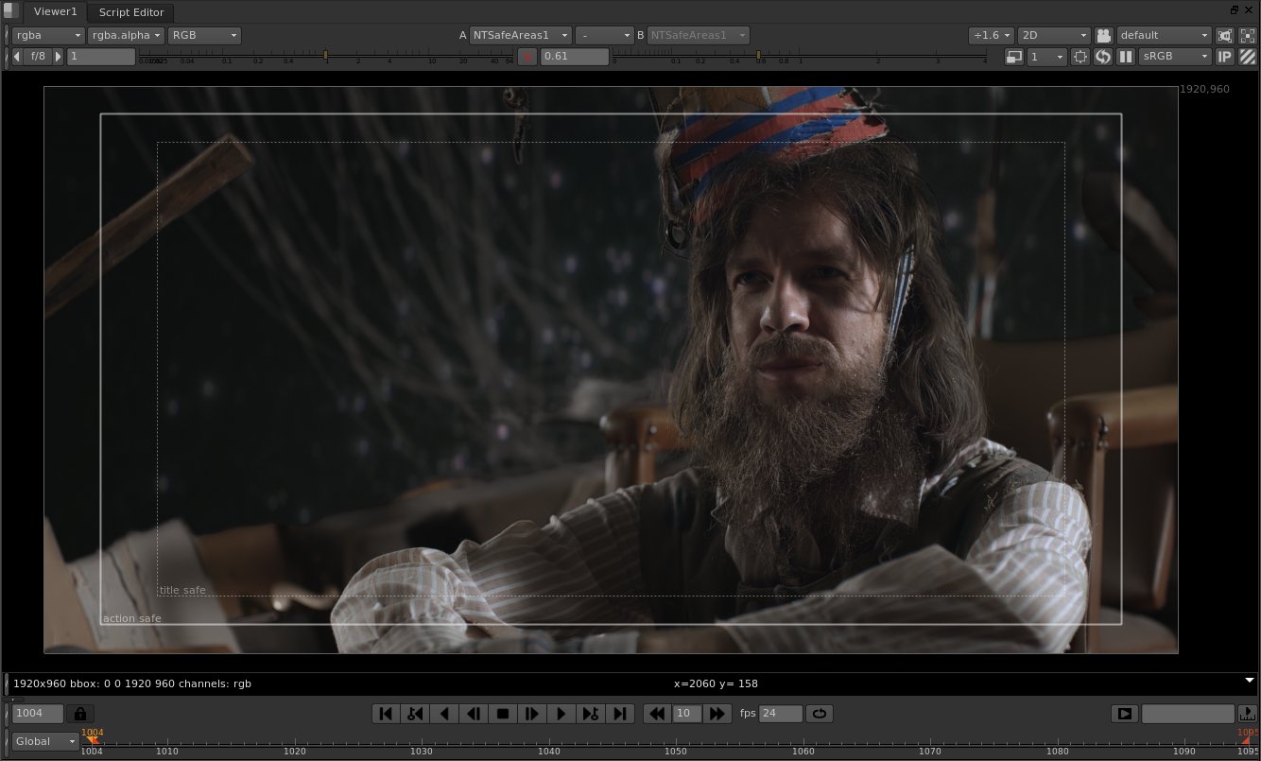Open the A input NTSafeAreas1 dropdown
Screen dimensions: 1261x761
(521, 35)
